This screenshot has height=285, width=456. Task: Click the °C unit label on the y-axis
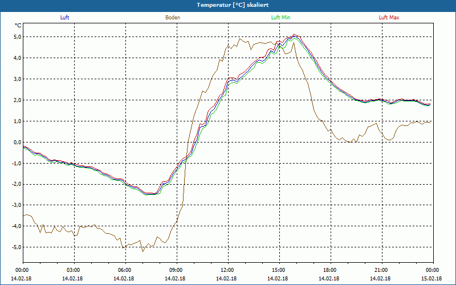[x=18, y=26]
